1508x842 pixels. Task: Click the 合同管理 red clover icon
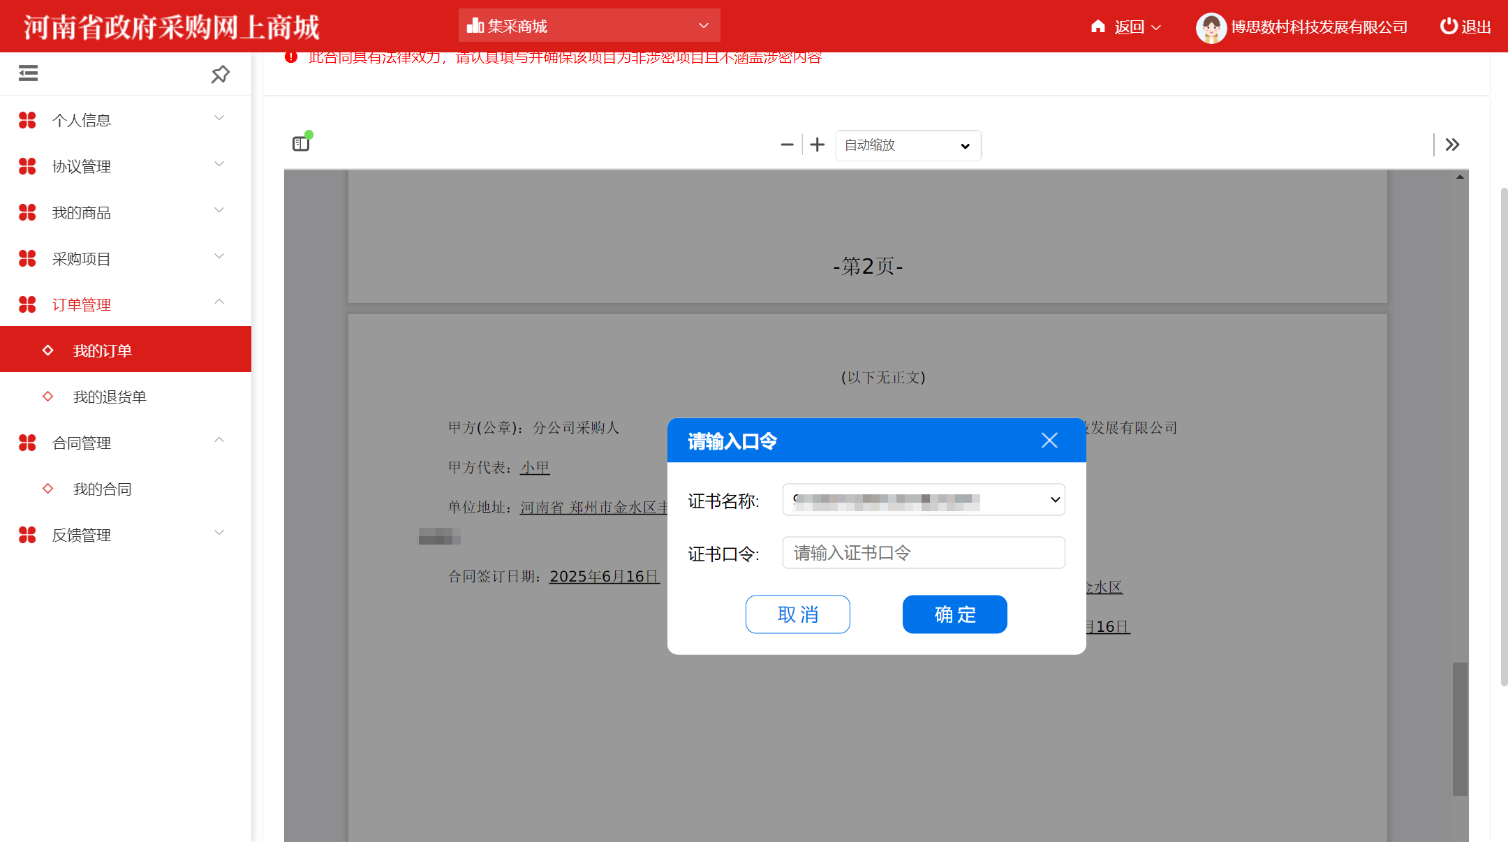27,443
